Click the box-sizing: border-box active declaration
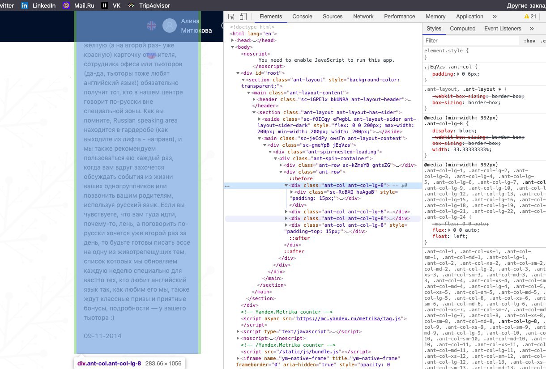 [x=466, y=102]
